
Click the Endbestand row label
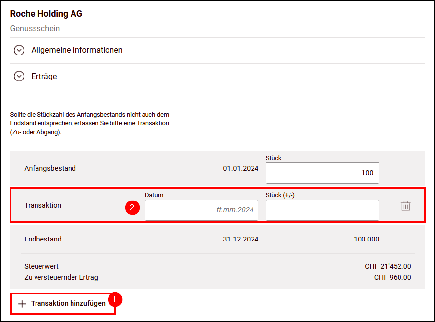[43, 239]
